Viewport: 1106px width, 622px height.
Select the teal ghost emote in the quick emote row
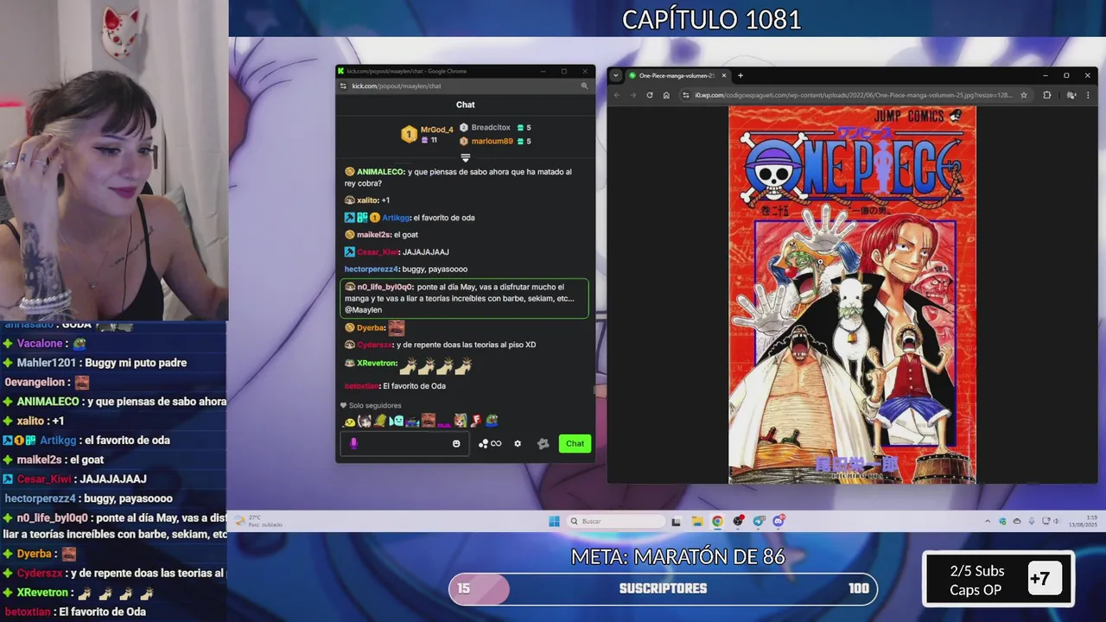pyautogui.click(x=397, y=421)
